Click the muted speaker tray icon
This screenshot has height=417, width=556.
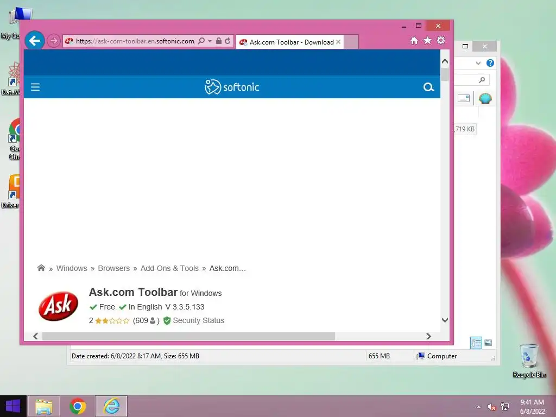(491, 407)
